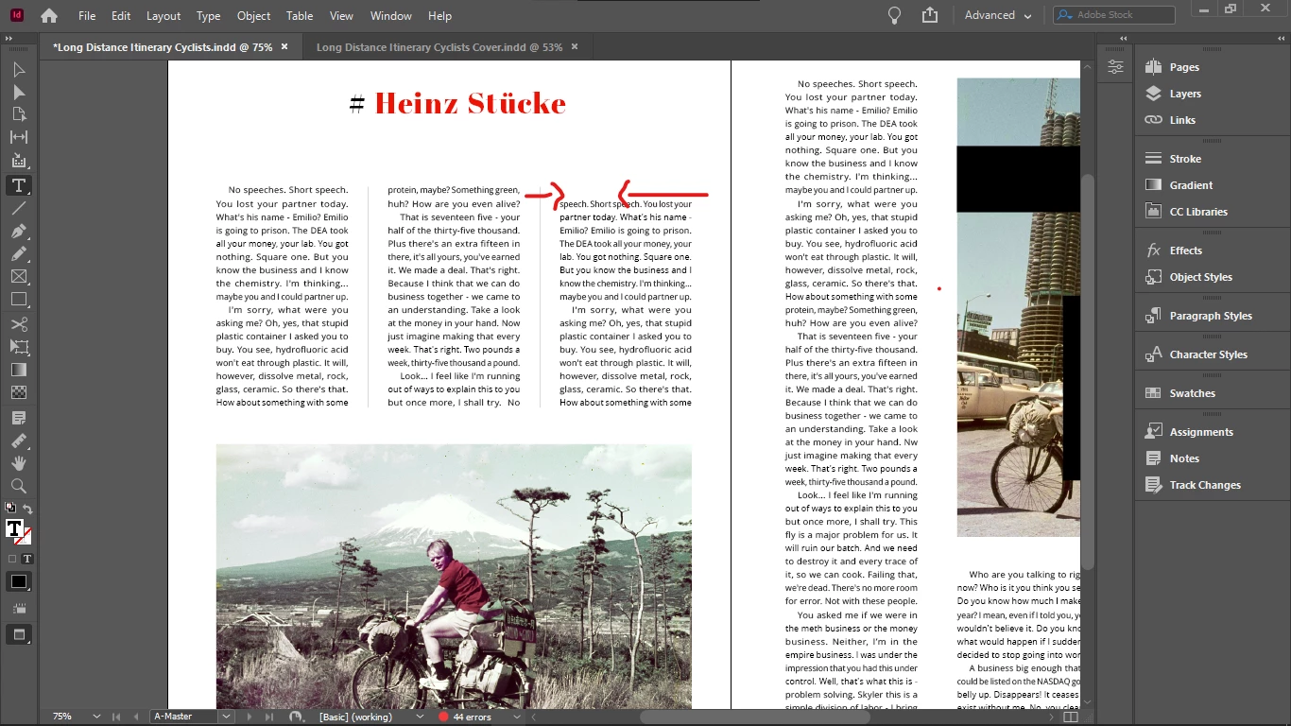
Task: Swap fill and stroke colors
Action: click(27, 510)
